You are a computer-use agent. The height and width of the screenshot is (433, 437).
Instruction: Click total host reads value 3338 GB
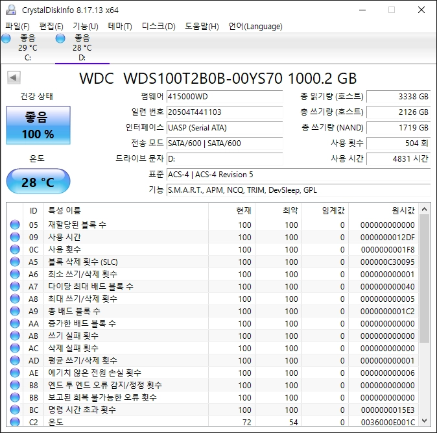[399, 97]
